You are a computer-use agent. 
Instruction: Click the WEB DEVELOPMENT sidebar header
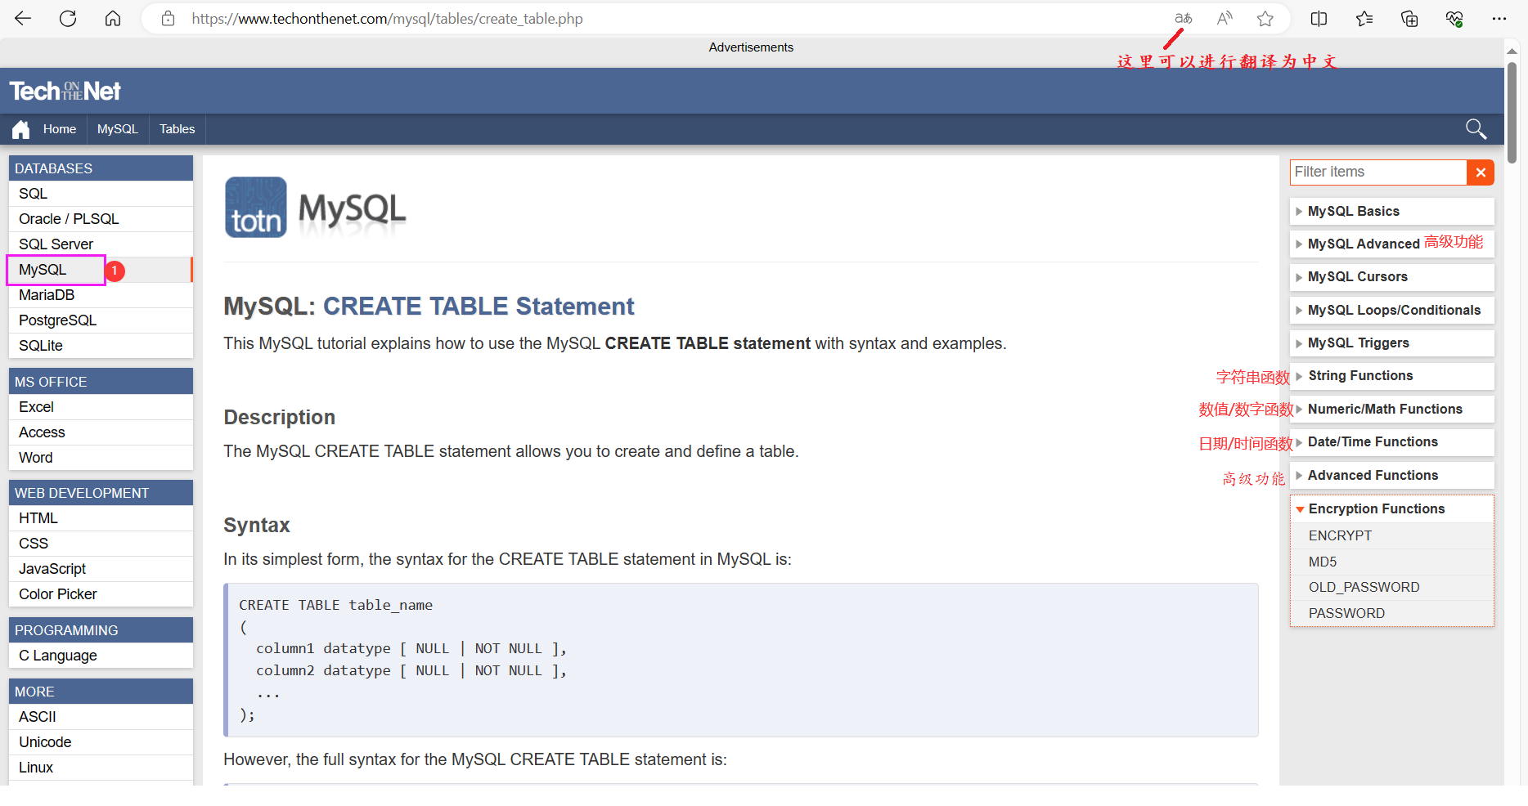(101, 493)
